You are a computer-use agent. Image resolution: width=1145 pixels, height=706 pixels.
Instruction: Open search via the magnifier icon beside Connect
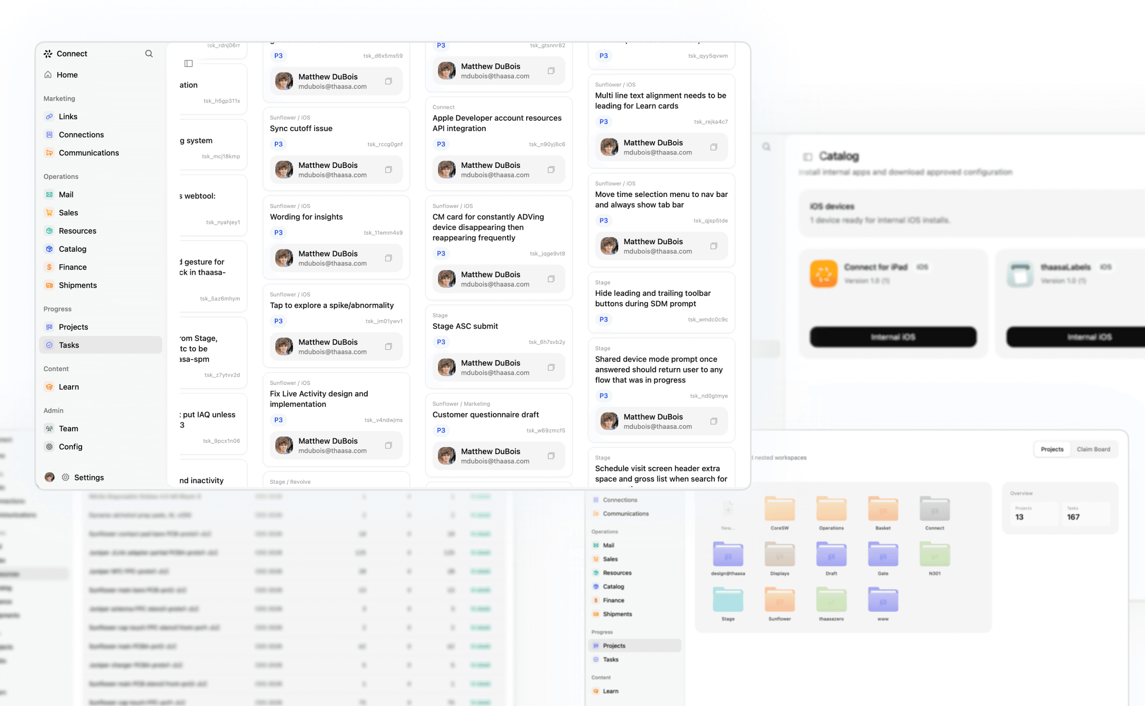coord(149,53)
